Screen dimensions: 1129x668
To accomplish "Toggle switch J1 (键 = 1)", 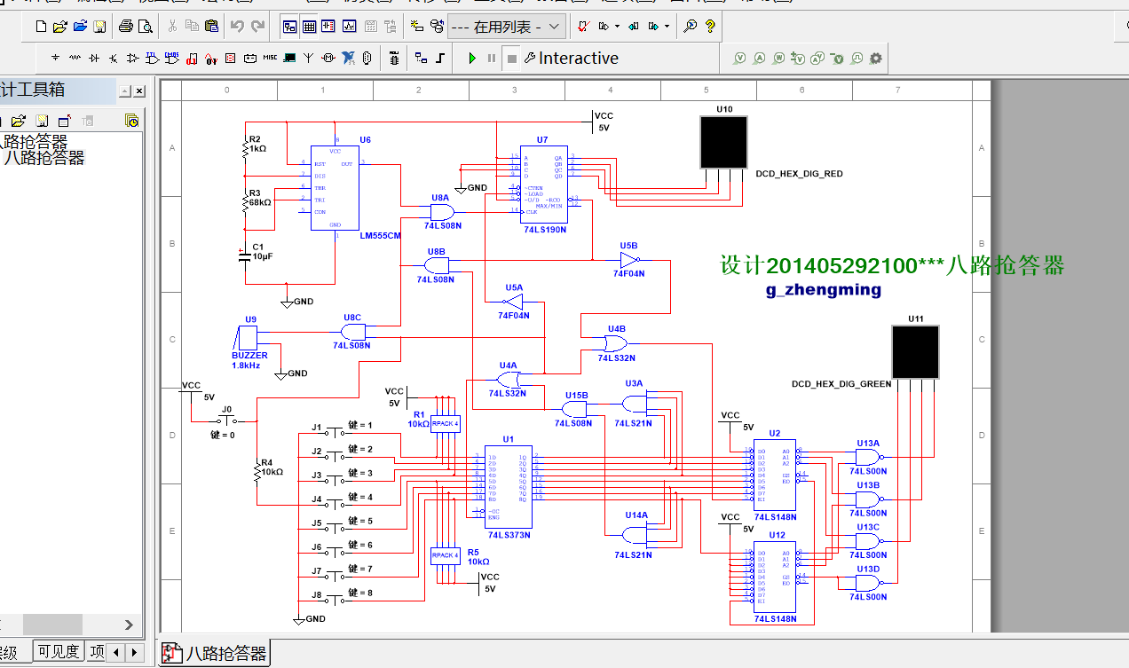I will (x=334, y=432).
